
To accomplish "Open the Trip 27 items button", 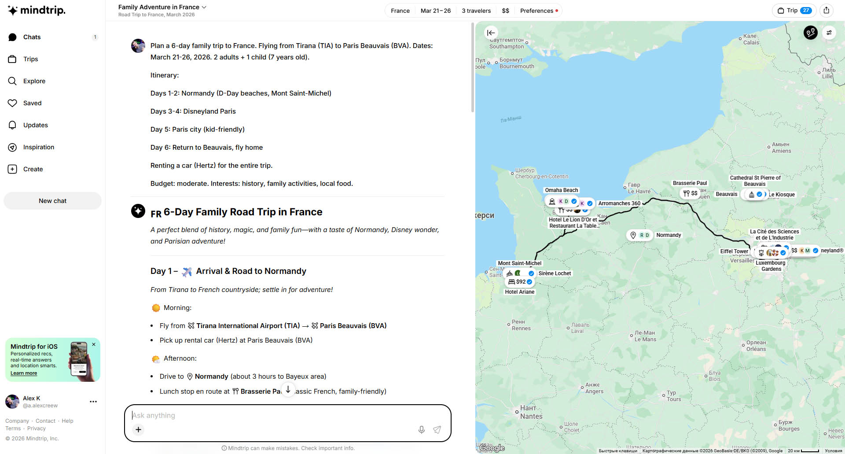I will [794, 11].
